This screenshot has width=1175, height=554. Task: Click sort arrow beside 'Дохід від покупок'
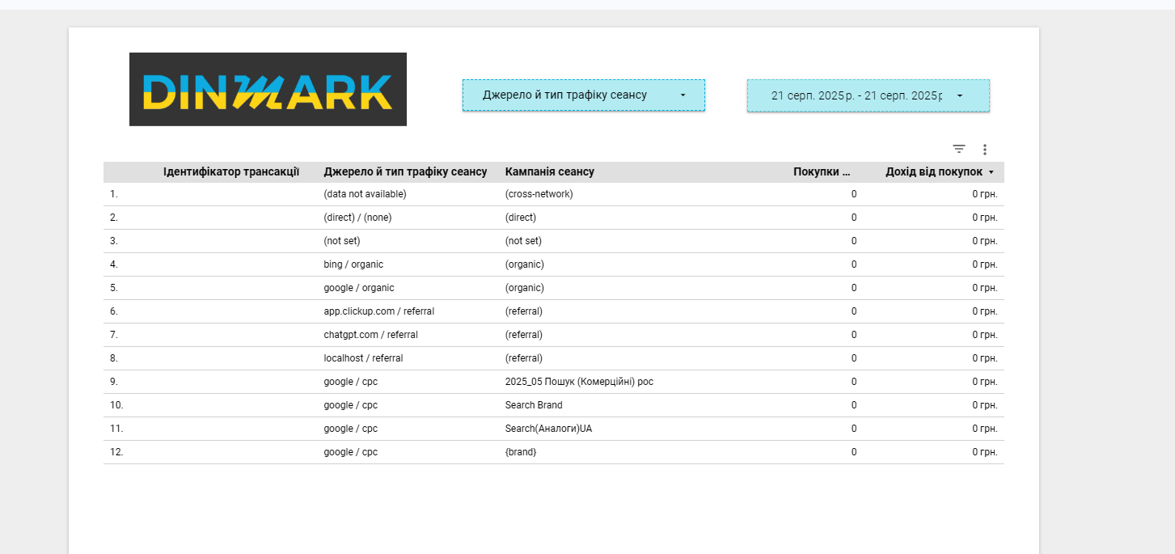click(x=991, y=172)
